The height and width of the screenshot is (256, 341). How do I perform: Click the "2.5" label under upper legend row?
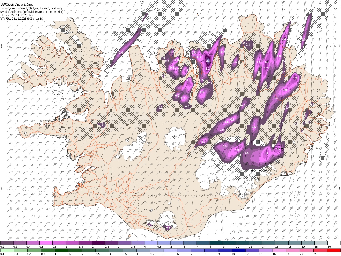(x=107, y=247)
